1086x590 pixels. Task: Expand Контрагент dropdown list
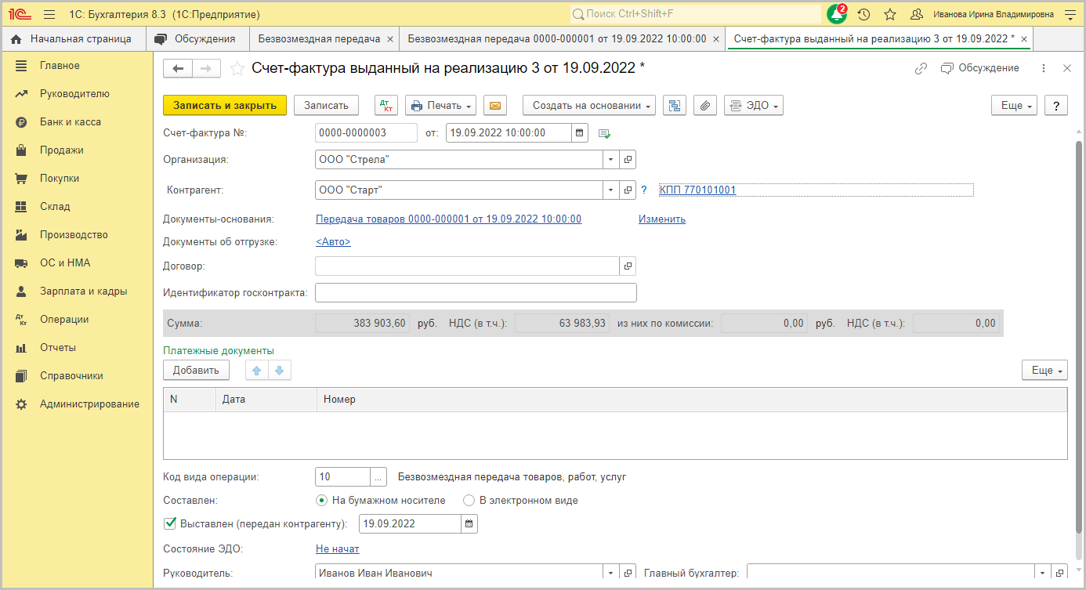pos(611,190)
